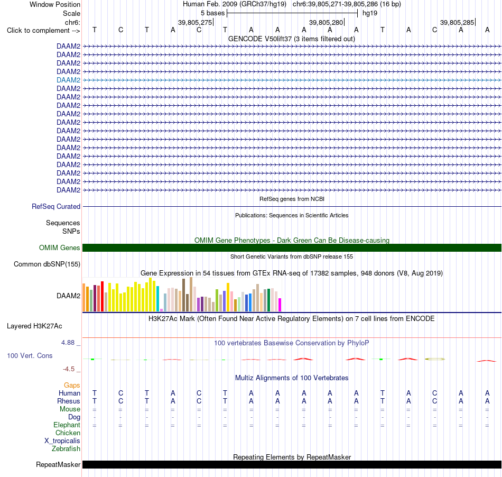The height and width of the screenshot is (477, 502).
Task: Select the Mouse alignment row label
Action: click(x=70, y=409)
